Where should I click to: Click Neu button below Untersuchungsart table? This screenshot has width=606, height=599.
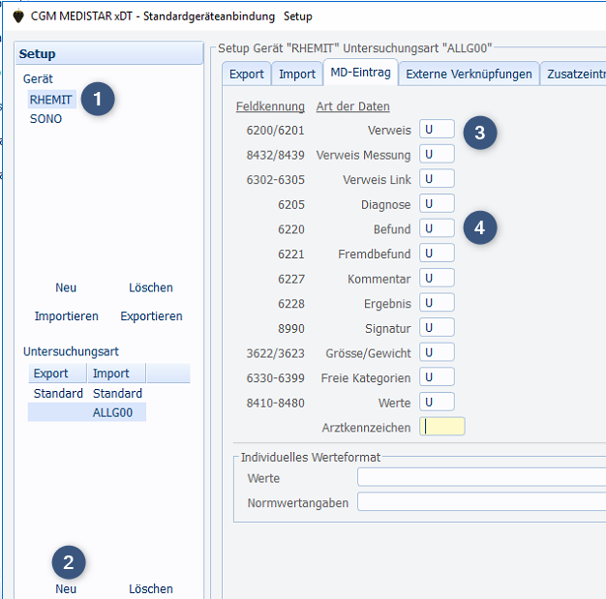66,588
